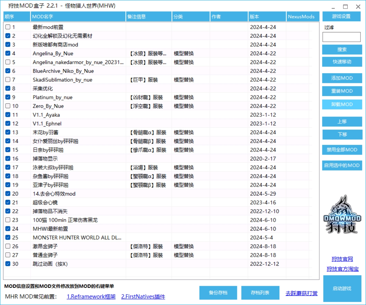Select 采集优化 mod name
The image size is (366, 305).
coord(43,88)
